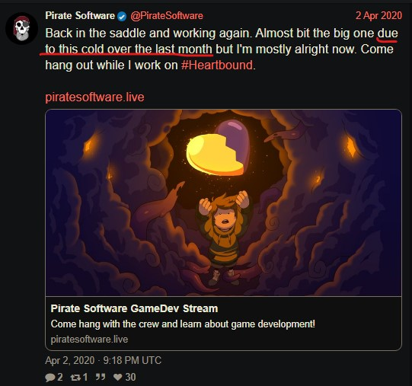Click the blue verified badge icon
Screen dimensions: 412x386
[122, 17]
